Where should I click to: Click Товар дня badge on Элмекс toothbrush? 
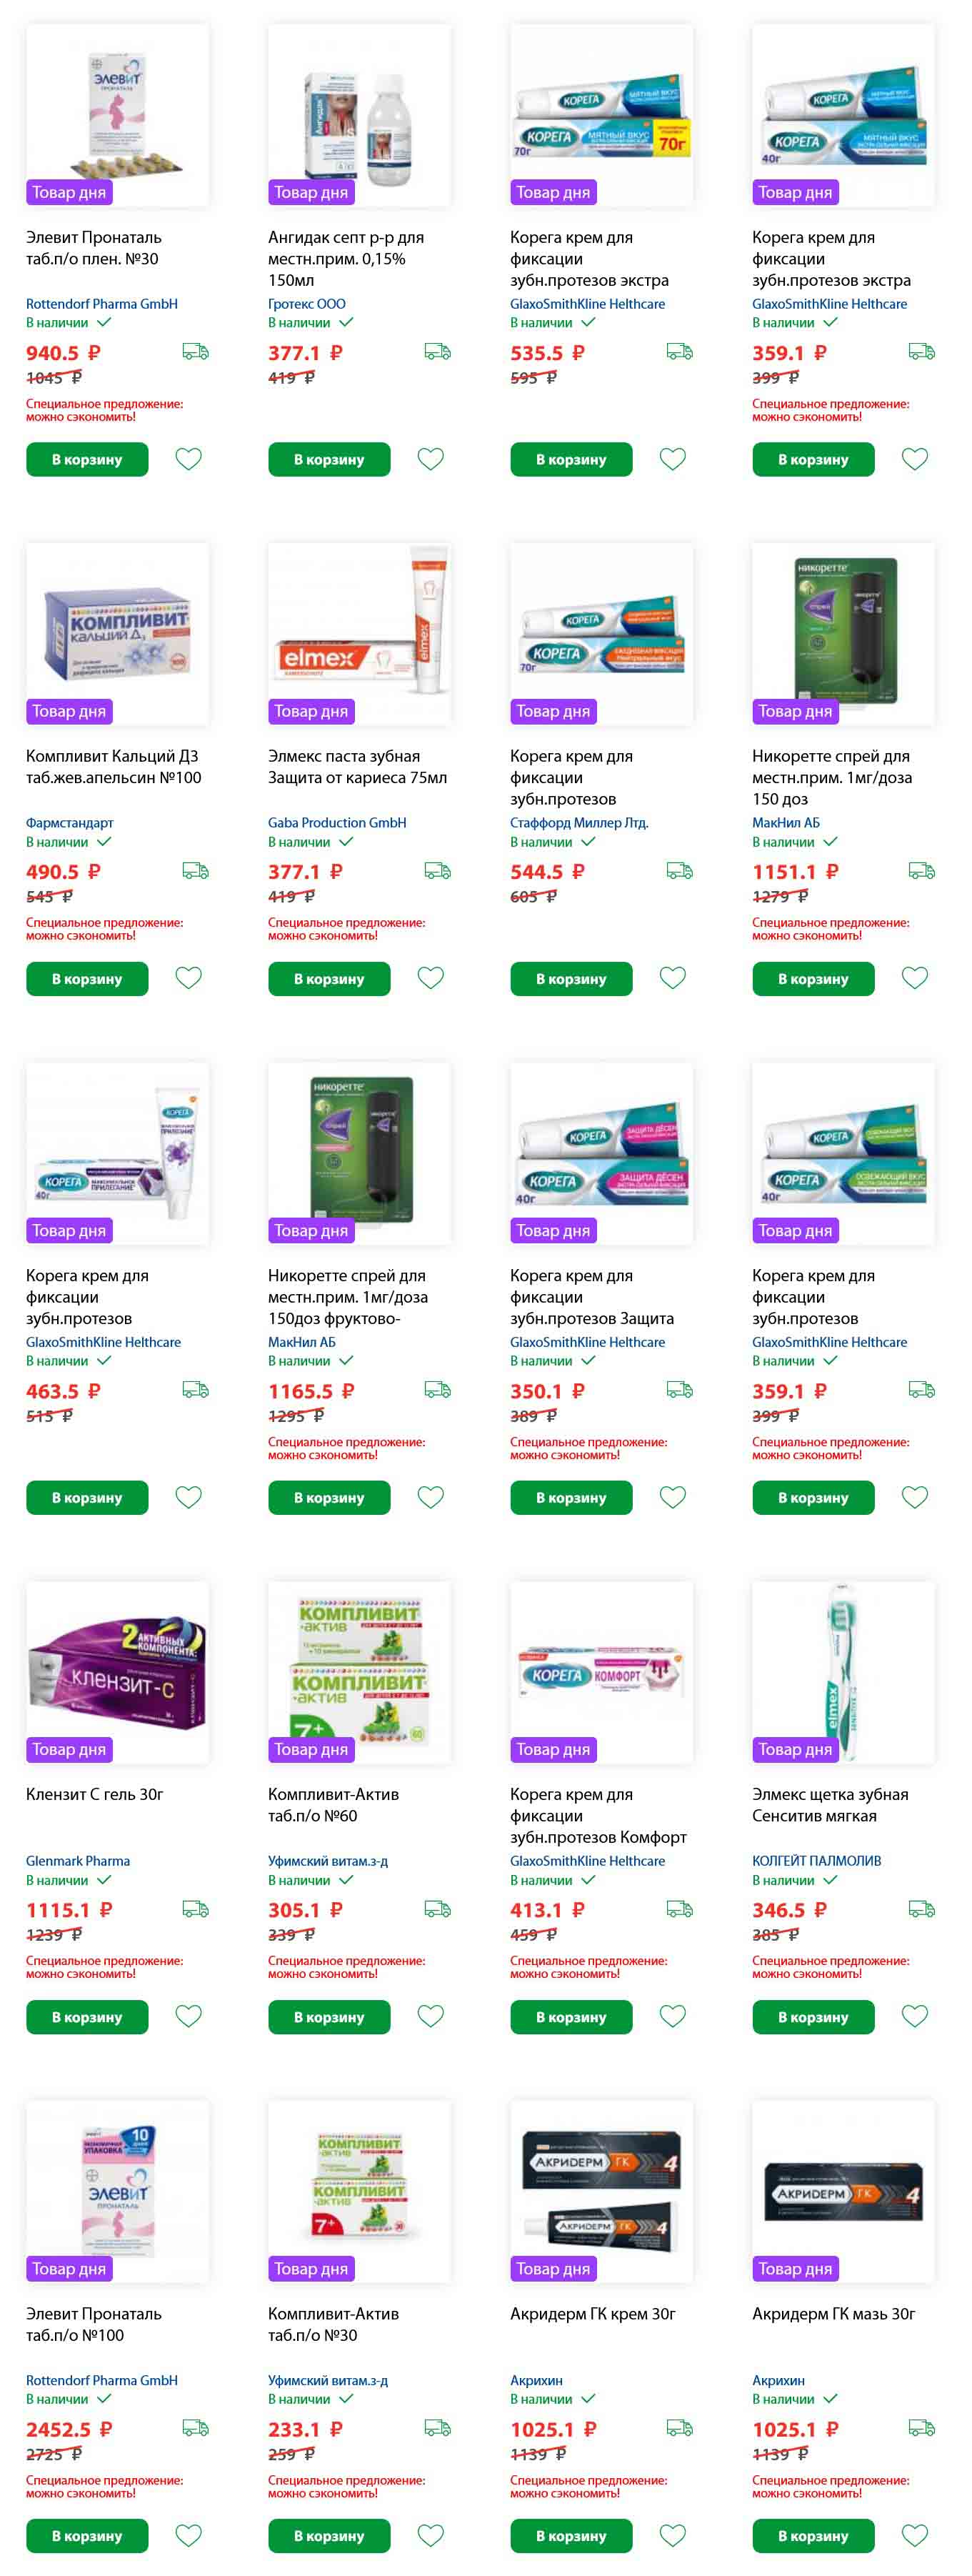click(x=795, y=1749)
